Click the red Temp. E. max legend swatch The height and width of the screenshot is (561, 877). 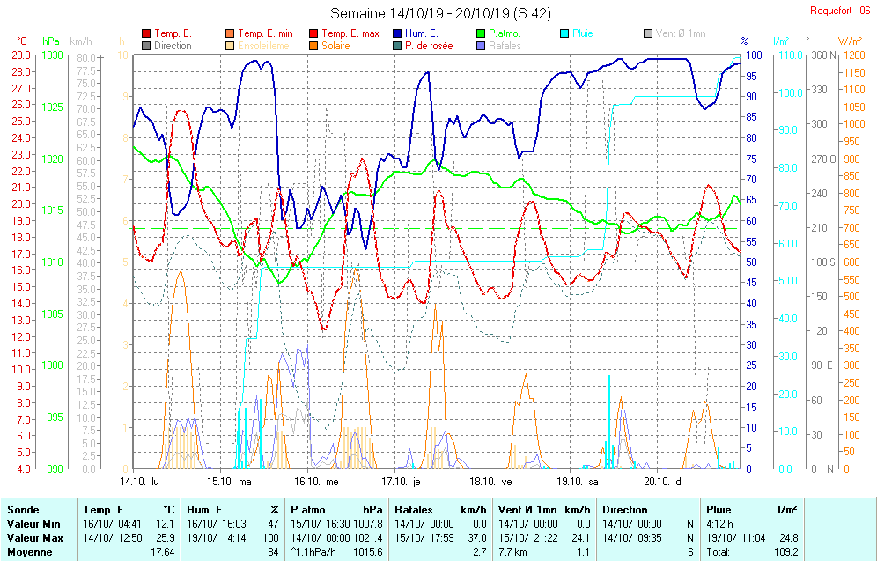click(x=313, y=33)
